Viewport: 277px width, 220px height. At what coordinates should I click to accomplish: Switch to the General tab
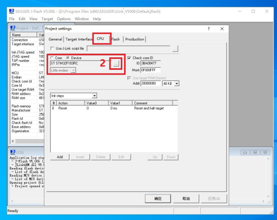pyautogui.click(x=55, y=39)
